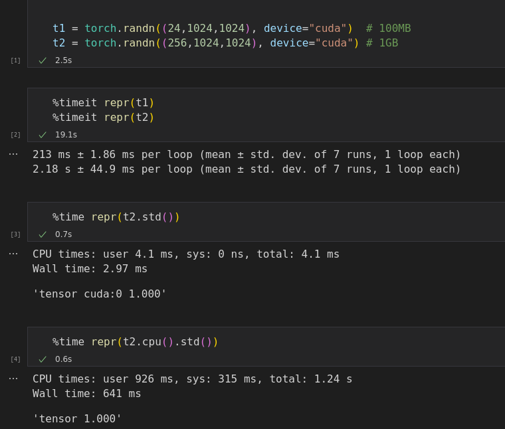Click execution count label [2]
This screenshot has width=505, height=429.
point(15,135)
